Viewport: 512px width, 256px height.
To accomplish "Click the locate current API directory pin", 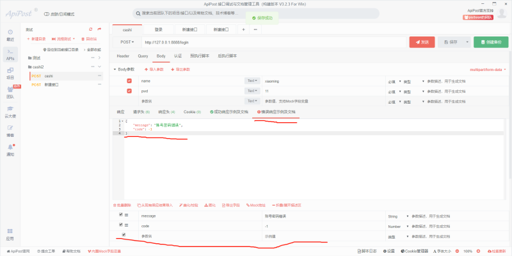I will [x=61, y=50].
